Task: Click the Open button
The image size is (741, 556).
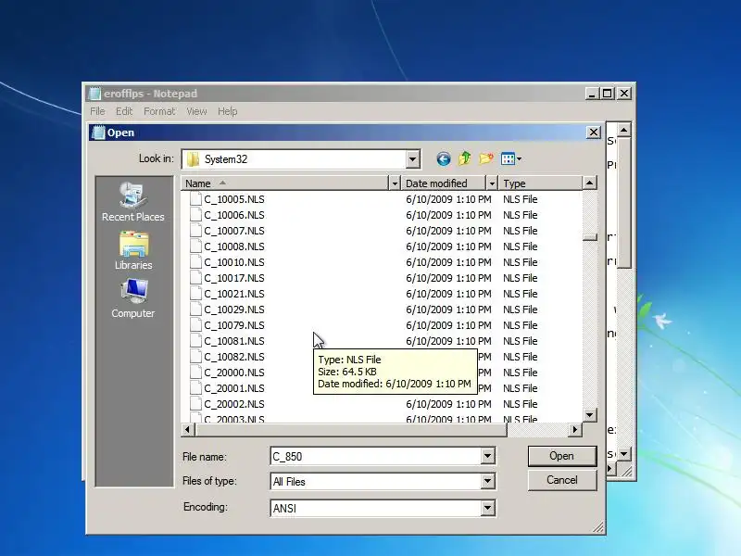Action: (562, 456)
